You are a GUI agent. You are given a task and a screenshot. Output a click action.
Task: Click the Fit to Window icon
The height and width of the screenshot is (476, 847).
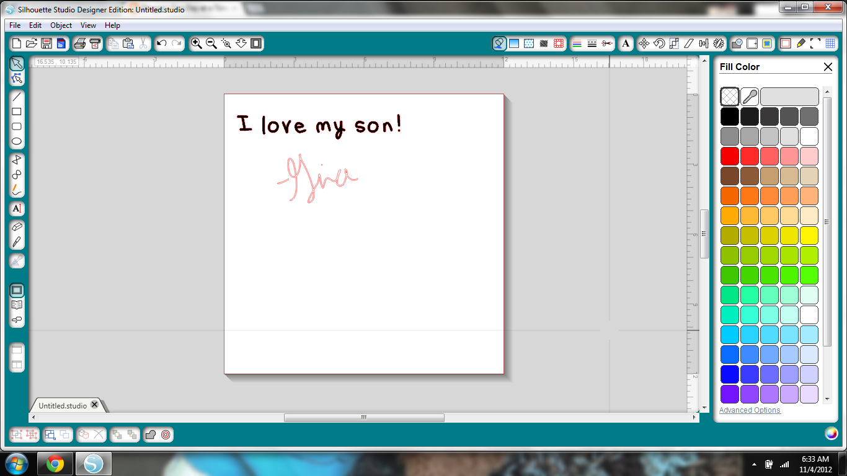[256, 43]
